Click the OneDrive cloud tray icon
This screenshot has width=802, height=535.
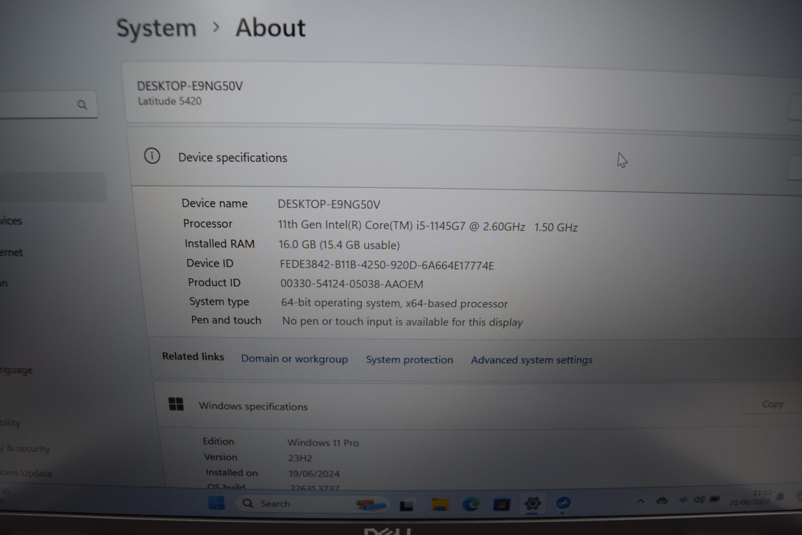(x=662, y=501)
